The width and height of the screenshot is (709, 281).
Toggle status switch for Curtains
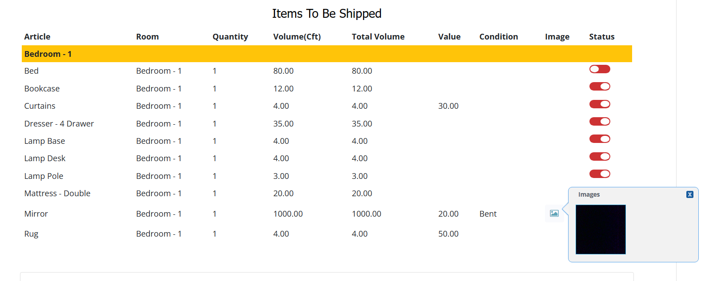[x=600, y=104]
